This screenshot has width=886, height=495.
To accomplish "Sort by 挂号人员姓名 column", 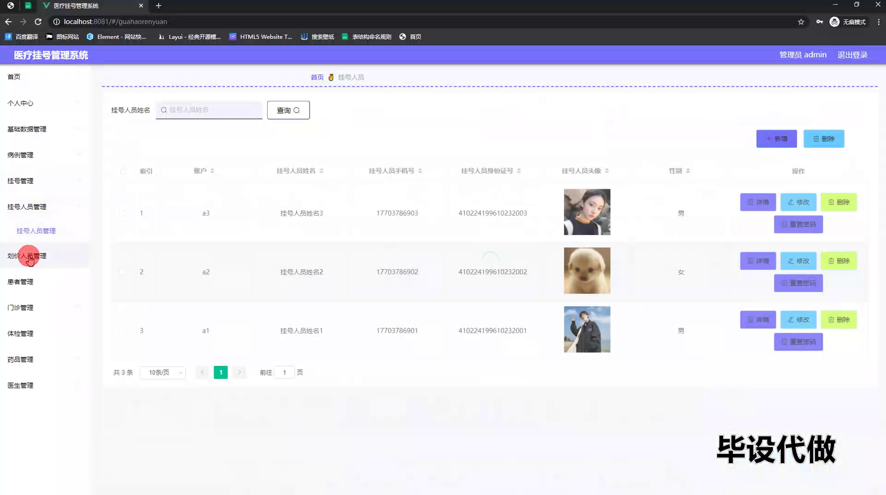I will (x=321, y=171).
